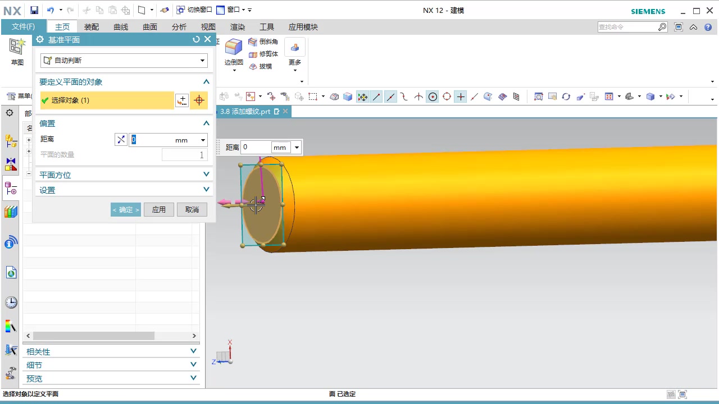Open the Assembly Navigator sidebar icon
Viewport: 719px width, 404px height.
[x=11, y=140]
